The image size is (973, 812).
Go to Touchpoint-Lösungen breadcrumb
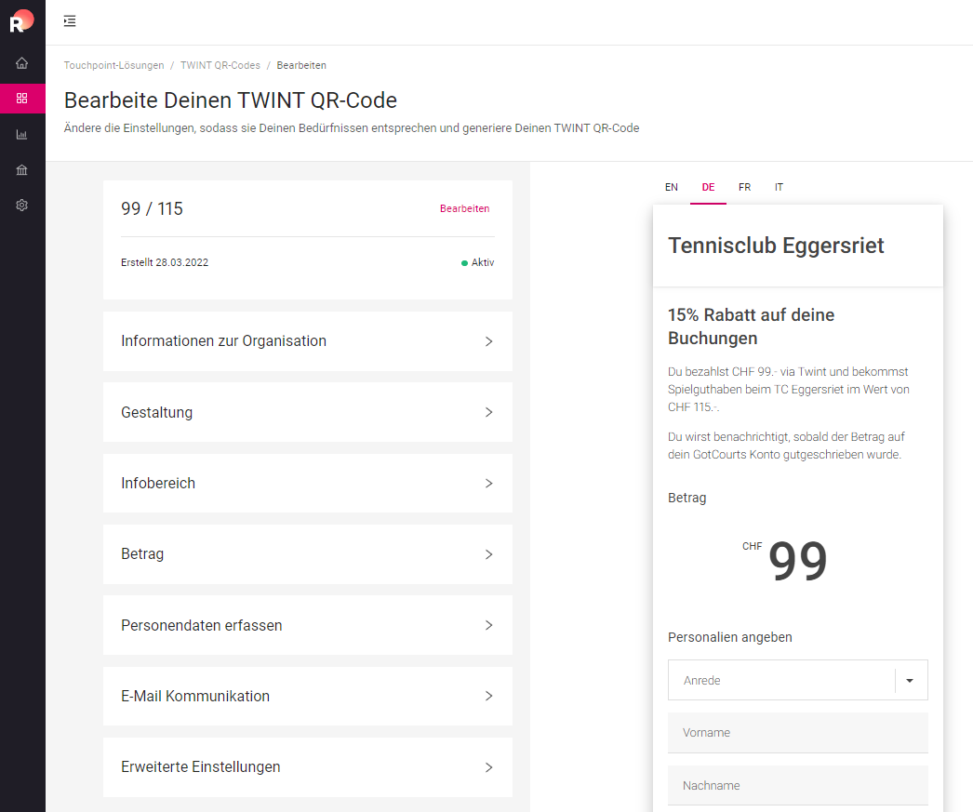113,65
